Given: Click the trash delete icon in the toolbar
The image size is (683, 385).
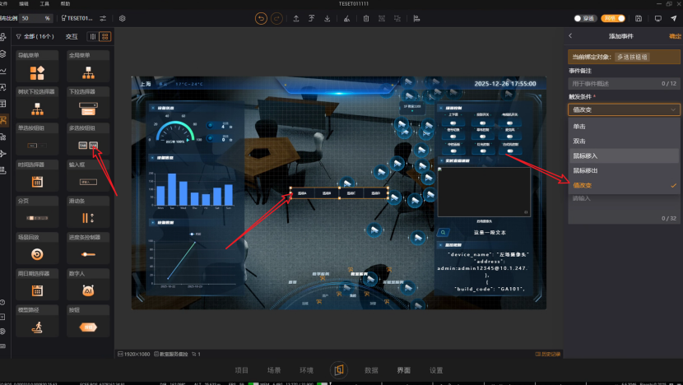Looking at the screenshot, I should coord(366,18).
